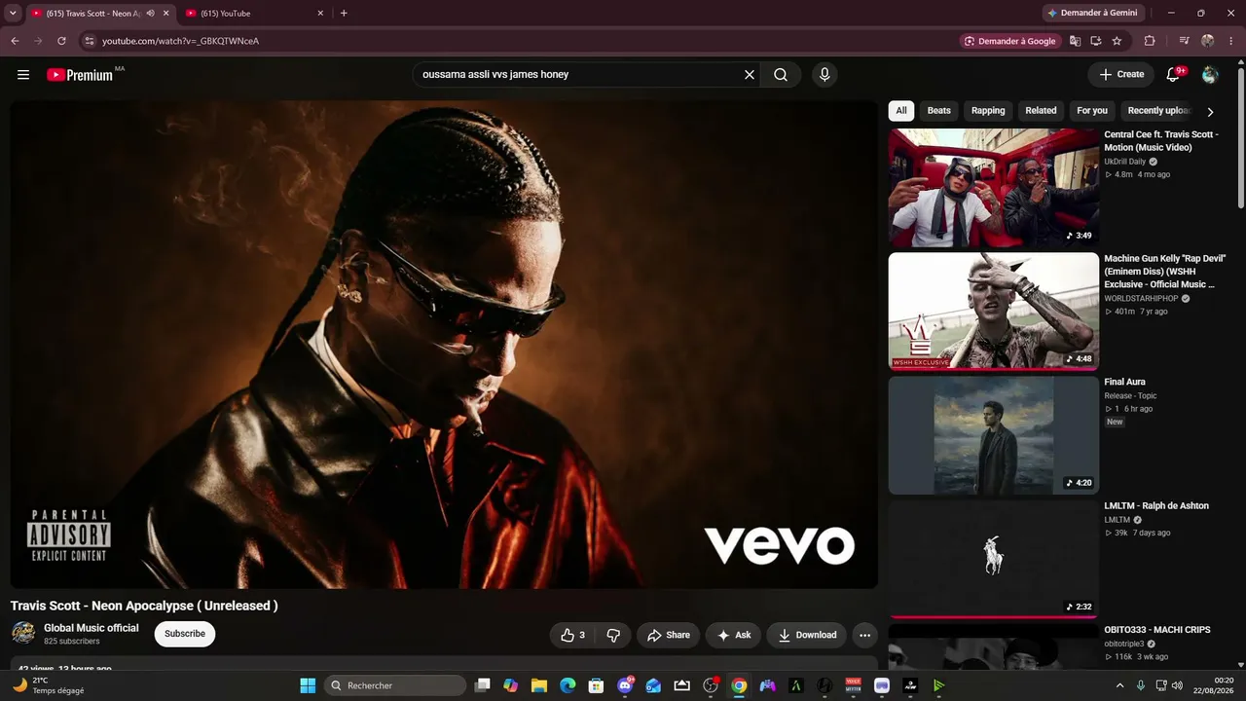This screenshot has width=1246, height=701.
Task: Open Microsoft Store from taskbar
Action: (x=596, y=685)
